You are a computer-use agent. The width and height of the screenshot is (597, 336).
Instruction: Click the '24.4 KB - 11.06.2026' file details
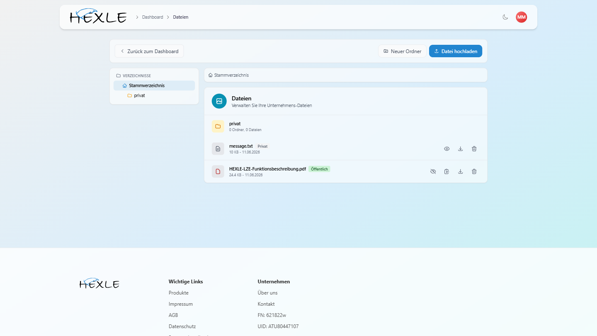point(246,175)
